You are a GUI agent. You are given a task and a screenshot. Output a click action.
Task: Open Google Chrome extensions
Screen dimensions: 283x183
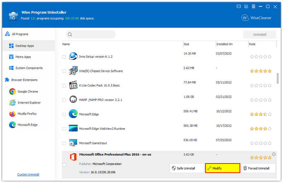[28, 91]
